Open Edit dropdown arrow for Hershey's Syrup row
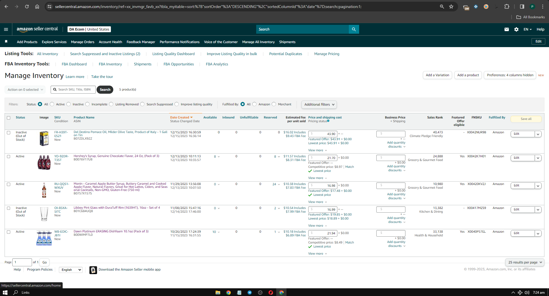 point(538,158)
